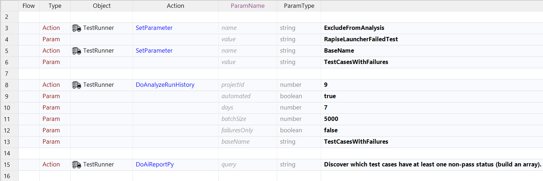The height and width of the screenshot is (181, 543).
Task: Click the days parameter value 7
Action: pos(326,108)
